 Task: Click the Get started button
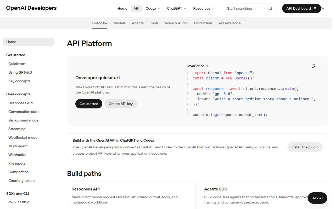pyautogui.click(x=89, y=104)
